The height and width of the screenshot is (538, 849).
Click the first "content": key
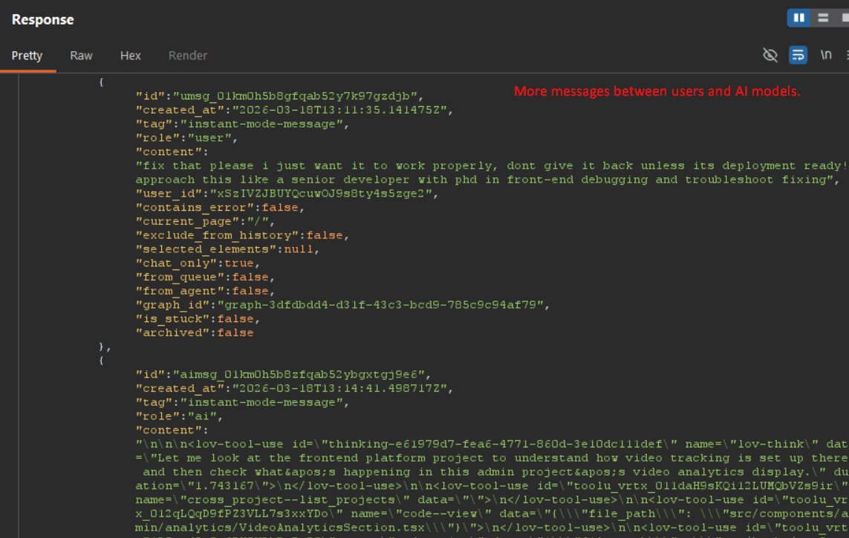[x=172, y=152]
